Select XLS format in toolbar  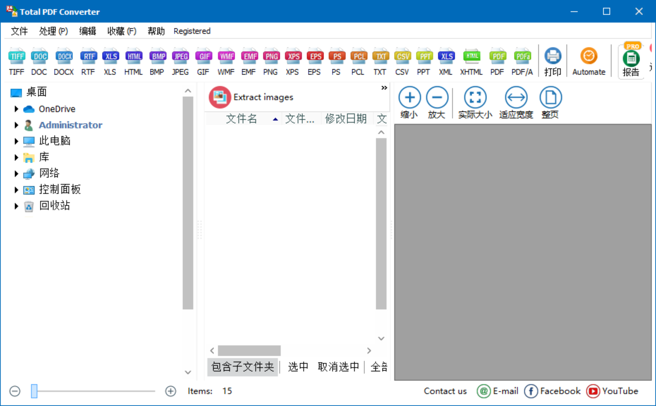pyautogui.click(x=110, y=61)
